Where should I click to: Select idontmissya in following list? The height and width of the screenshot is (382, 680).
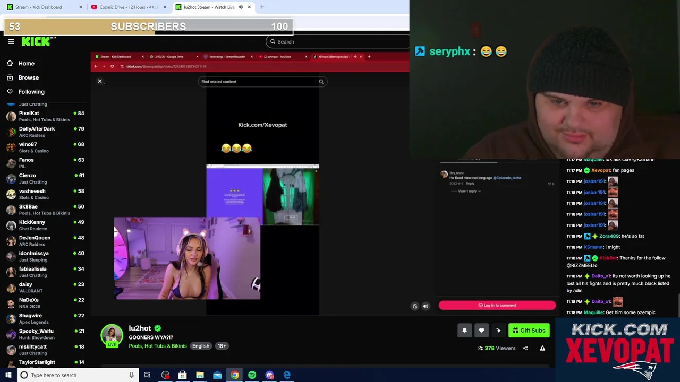coord(45,256)
